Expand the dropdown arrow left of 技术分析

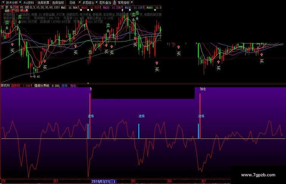click(3, 3)
